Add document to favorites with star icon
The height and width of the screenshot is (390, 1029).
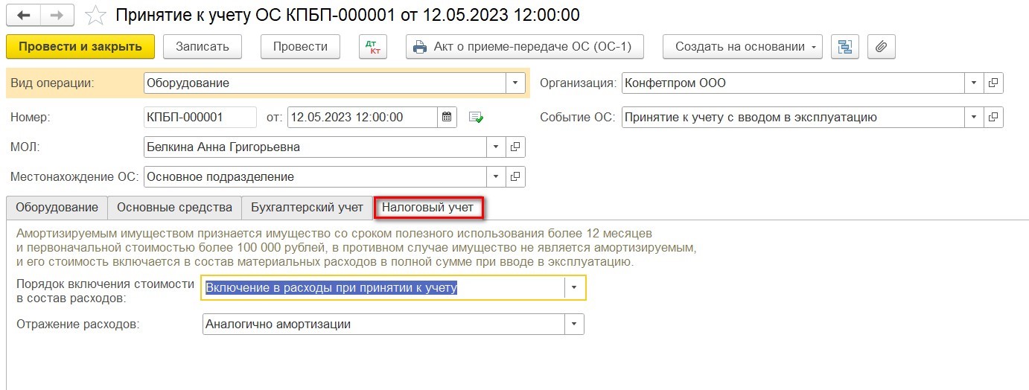coord(95,14)
